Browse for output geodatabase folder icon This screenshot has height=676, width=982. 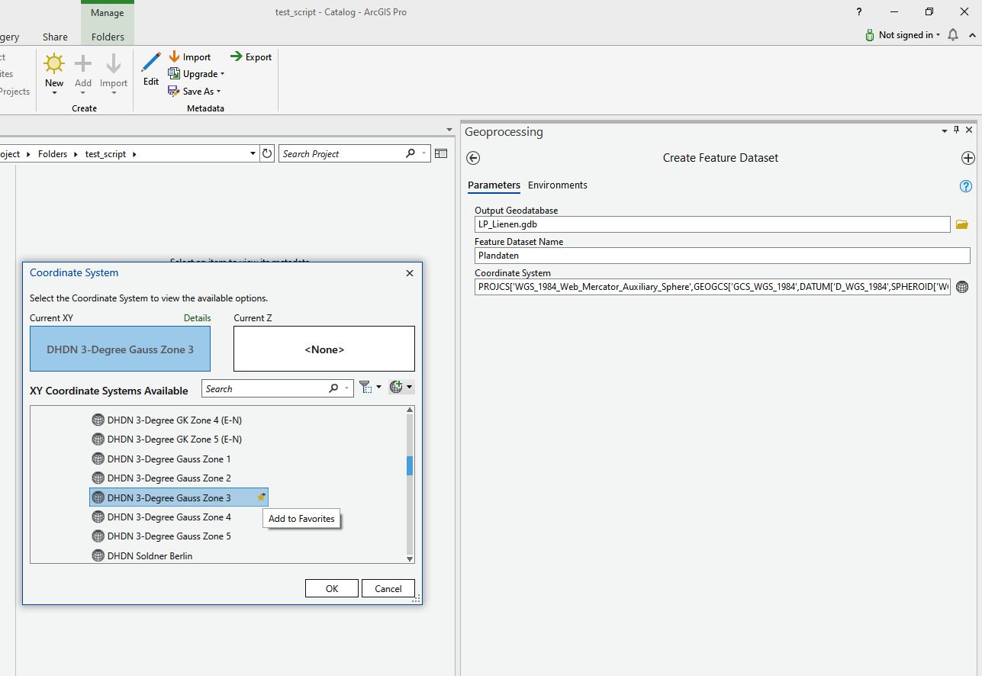[x=961, y=224]
